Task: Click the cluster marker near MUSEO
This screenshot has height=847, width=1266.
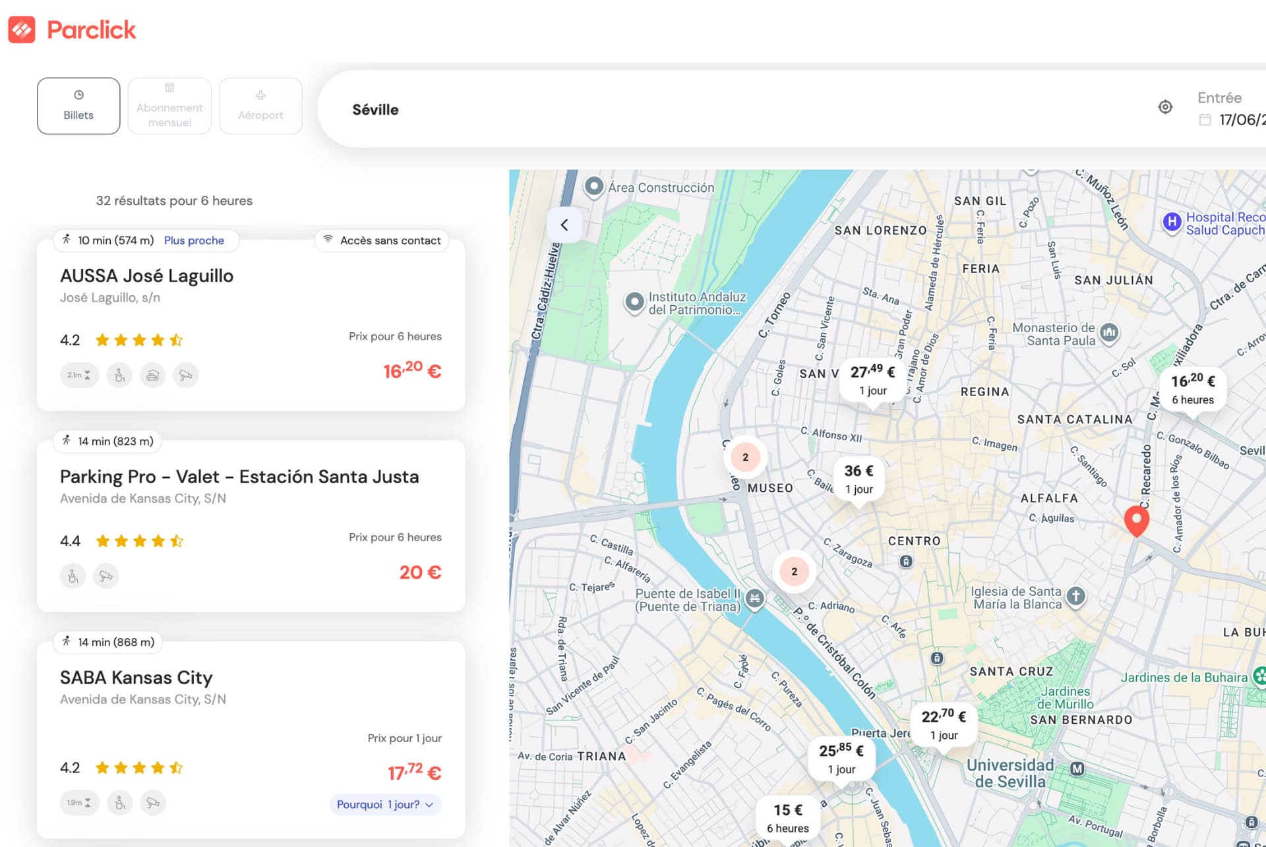Action: point(745,457)
